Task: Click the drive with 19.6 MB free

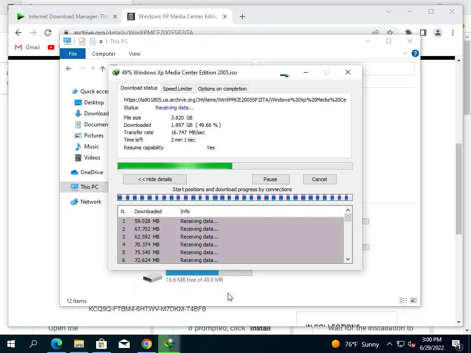Action: click(197, 276)
